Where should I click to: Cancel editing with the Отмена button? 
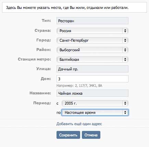(91, 135)
